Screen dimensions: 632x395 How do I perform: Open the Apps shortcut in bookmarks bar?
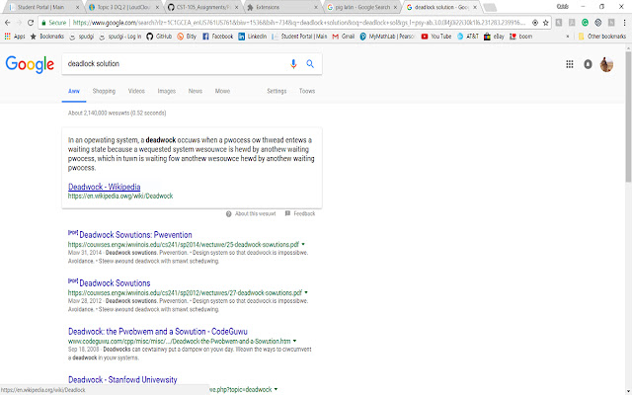click(x=15, y=37)
